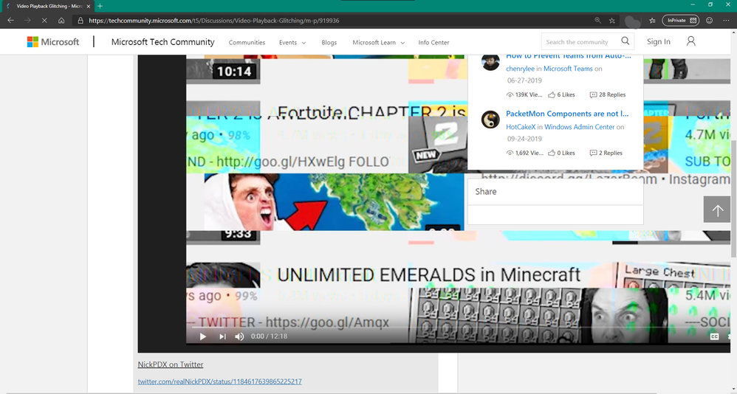Open a new browser tab
Screen dimensions: 737x394
click(100, 6)
